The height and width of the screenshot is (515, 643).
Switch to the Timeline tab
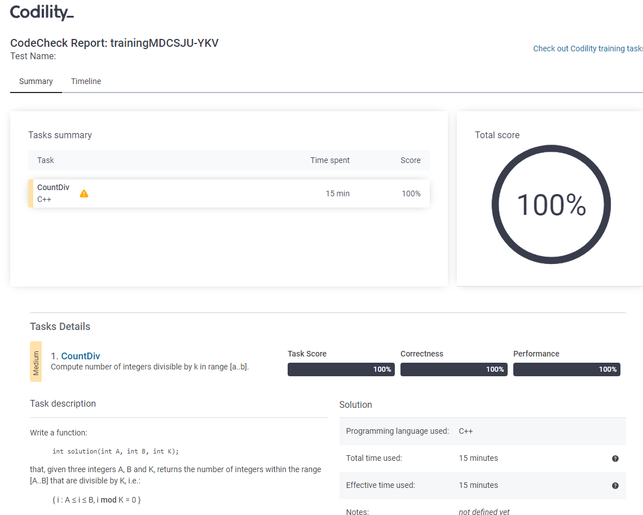86,81
